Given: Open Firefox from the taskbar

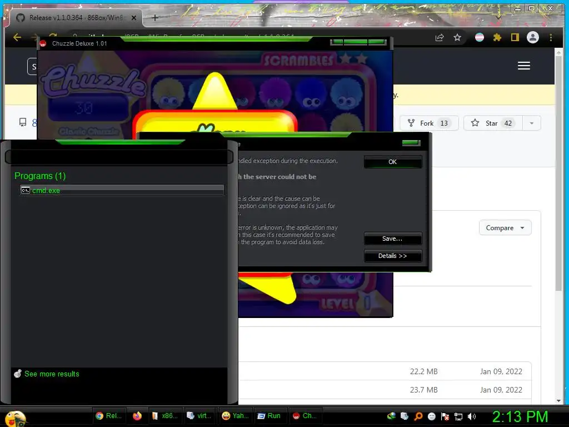Looking at the screenshot, I should (137, 416).
